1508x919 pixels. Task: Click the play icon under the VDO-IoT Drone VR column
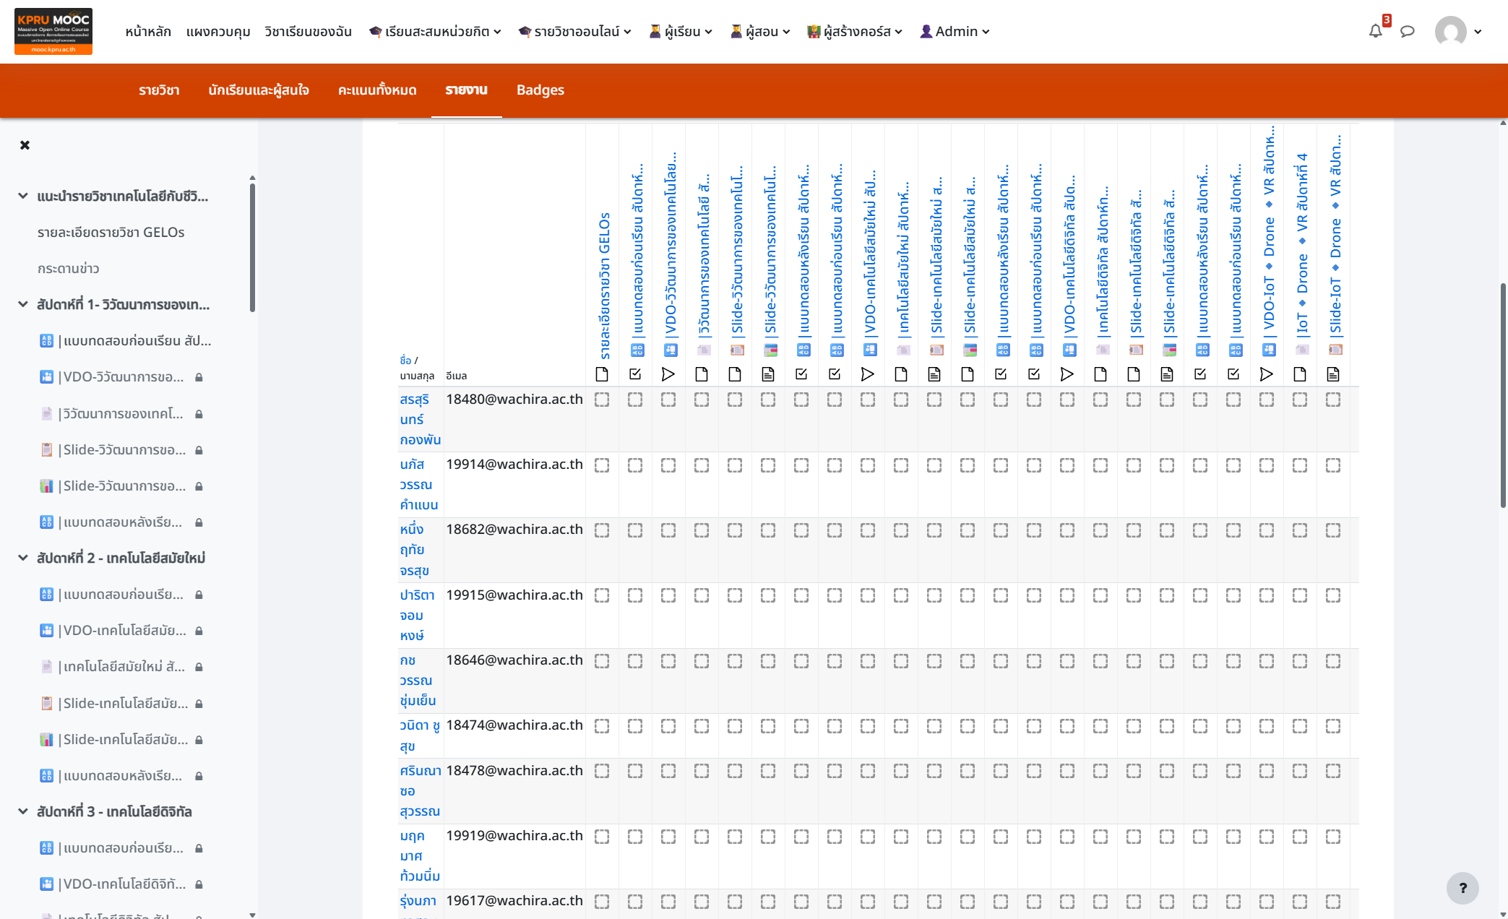tap(1266, 374)
